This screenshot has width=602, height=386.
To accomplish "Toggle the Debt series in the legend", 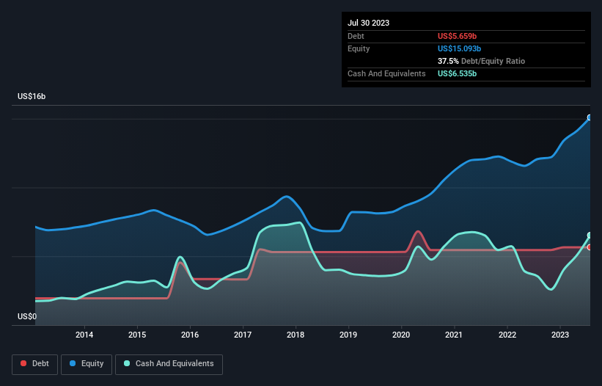I will click(34, 364).
